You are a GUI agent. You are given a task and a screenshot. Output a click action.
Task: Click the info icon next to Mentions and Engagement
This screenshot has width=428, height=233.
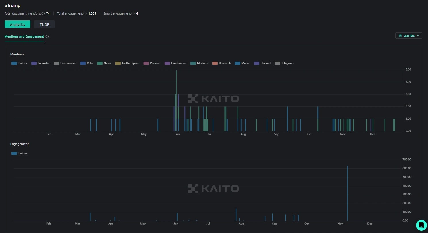47,36
